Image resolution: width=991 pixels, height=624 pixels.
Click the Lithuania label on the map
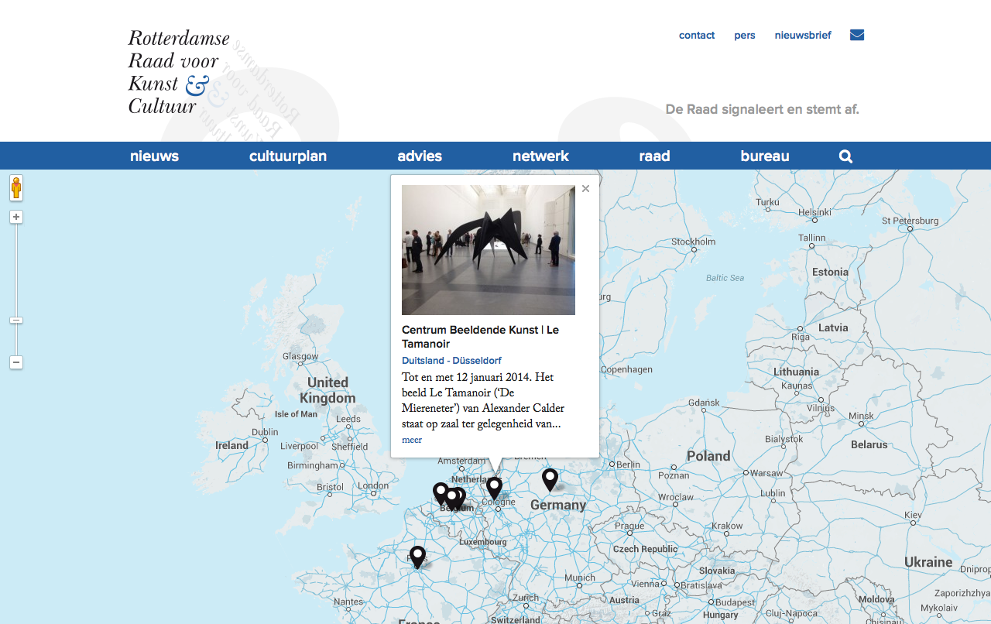click(x=796, y=372)
